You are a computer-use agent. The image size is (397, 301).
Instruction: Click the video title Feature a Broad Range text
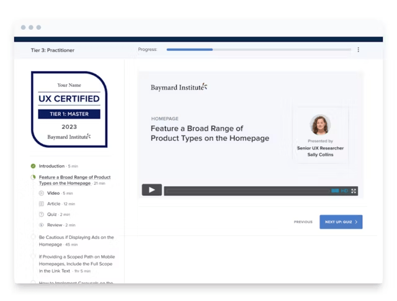[x=210, y=133]
